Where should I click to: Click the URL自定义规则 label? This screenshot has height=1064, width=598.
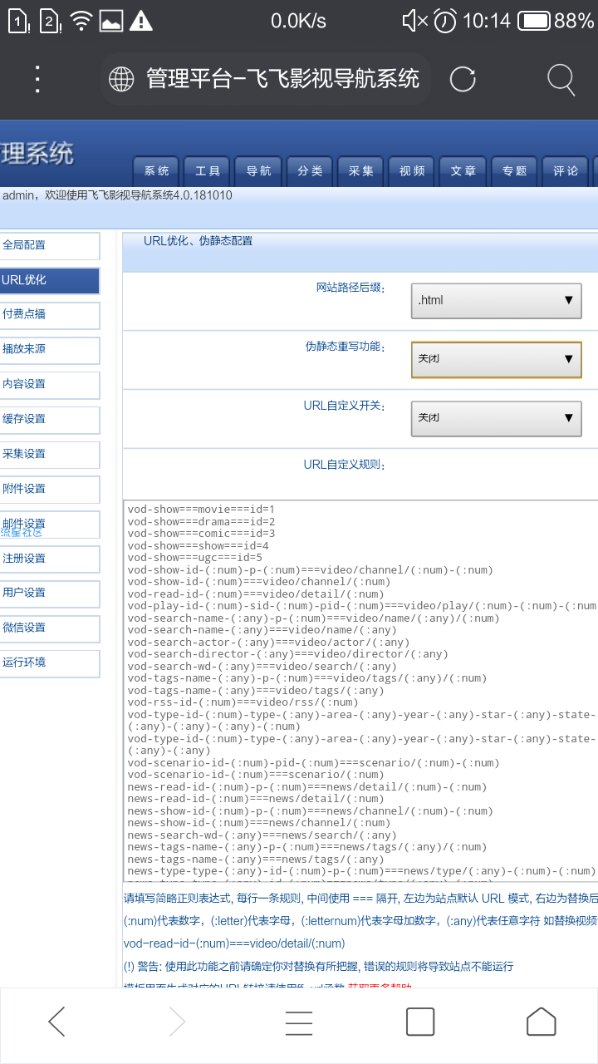coord(344,465)
